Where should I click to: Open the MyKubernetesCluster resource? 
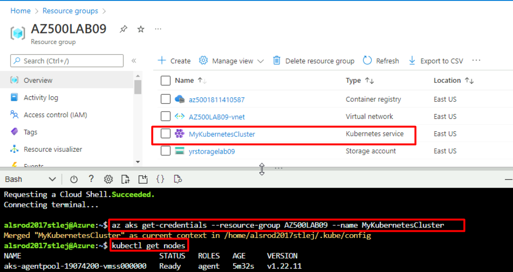pyautogui.click(x=222, y=134)
